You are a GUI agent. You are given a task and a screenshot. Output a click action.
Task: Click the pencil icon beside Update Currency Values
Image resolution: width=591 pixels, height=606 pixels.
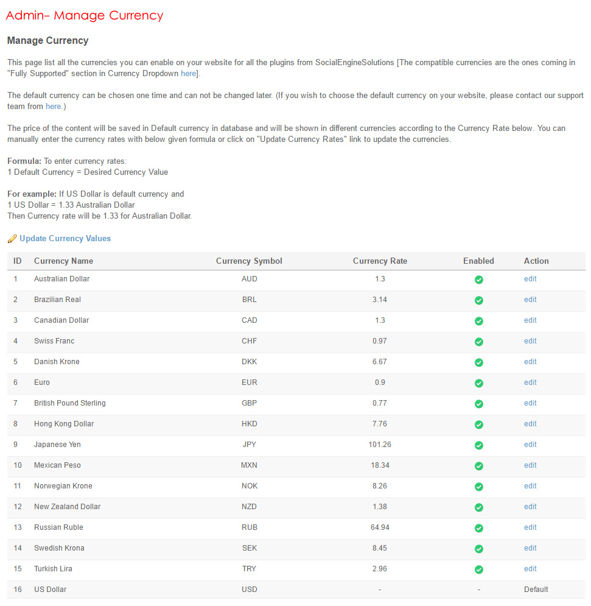pyautogui.click(x=12, y=239)
